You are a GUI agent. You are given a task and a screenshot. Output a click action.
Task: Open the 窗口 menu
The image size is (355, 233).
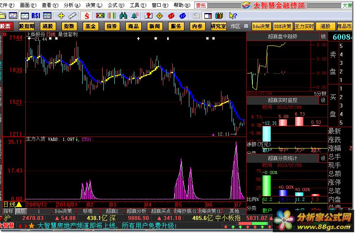(x=160, y=5)
